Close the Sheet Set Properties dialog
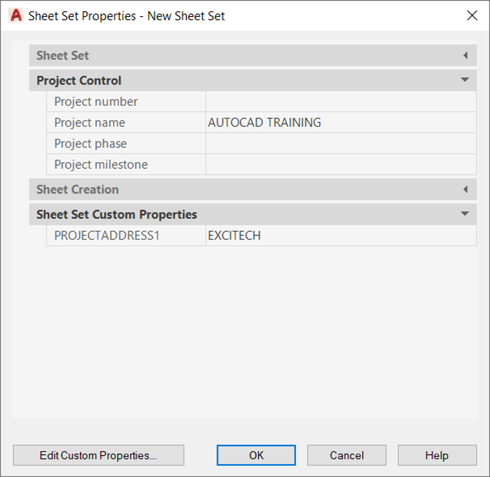This screenshot has width=490, height=477. pyautogui.click(x=472, y=15)
